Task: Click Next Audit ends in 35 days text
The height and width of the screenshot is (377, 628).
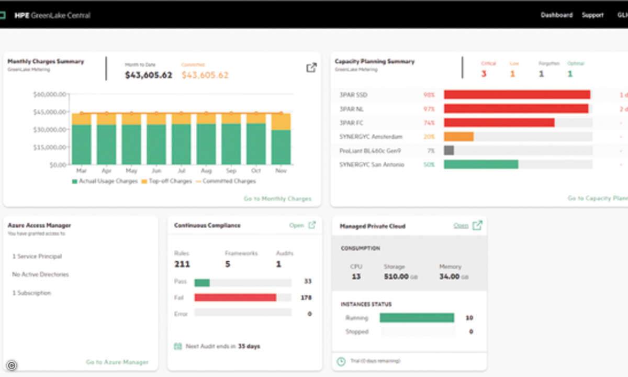Action: (223, 347)
